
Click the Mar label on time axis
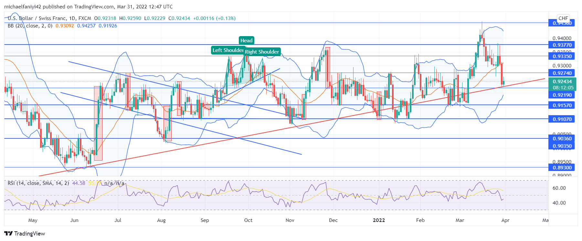(460, 220)
